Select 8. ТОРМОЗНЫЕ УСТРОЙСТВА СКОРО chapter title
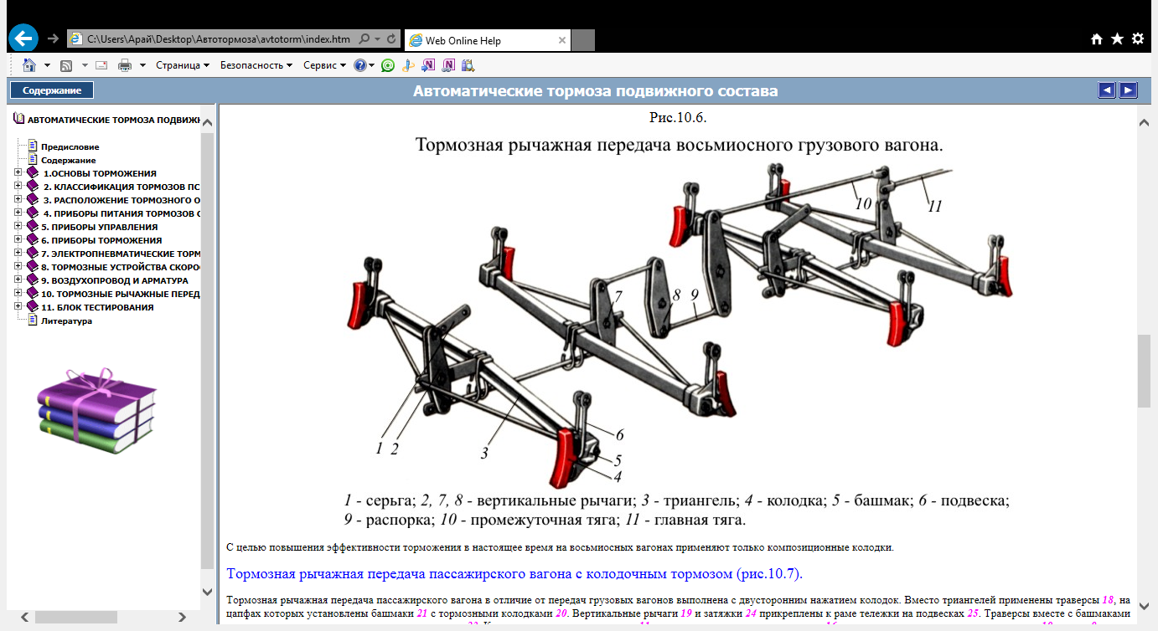The height and width of the screenshot is (631, 1158). tap(121, 267)
